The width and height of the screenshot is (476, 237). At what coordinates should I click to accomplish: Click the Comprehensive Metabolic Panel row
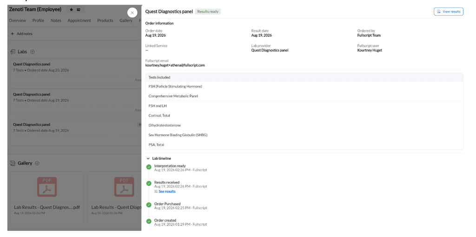coord(304,96)
